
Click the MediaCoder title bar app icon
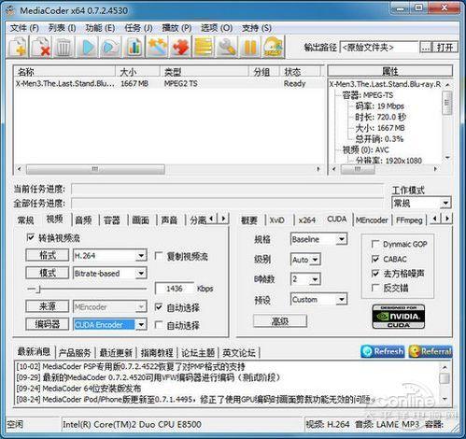click(11, 10)
